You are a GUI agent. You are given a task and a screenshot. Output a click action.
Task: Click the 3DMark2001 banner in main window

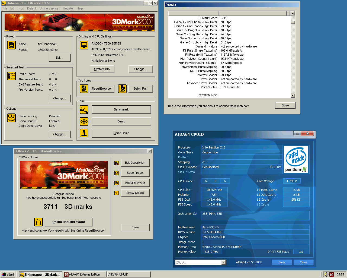pos(80,23)
